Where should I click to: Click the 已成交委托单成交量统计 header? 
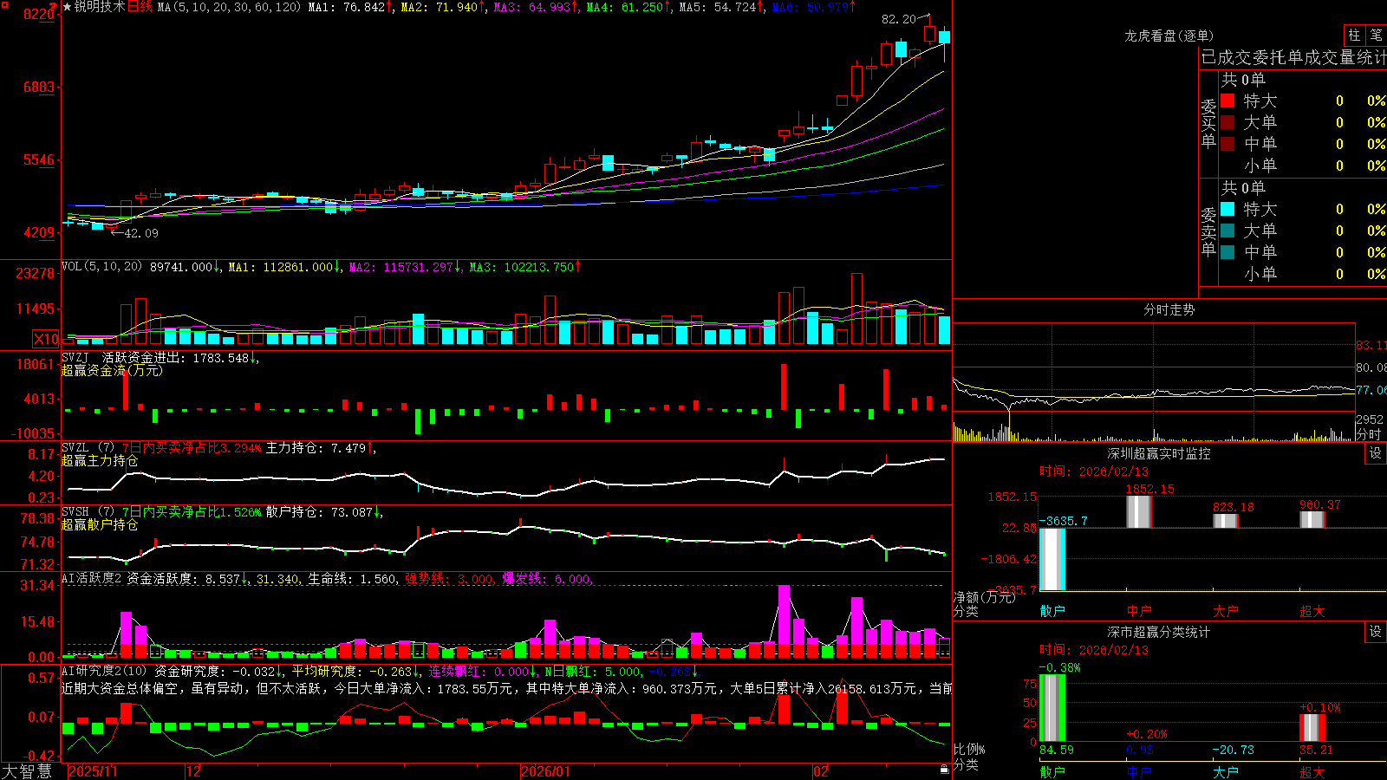point(1293,57)
